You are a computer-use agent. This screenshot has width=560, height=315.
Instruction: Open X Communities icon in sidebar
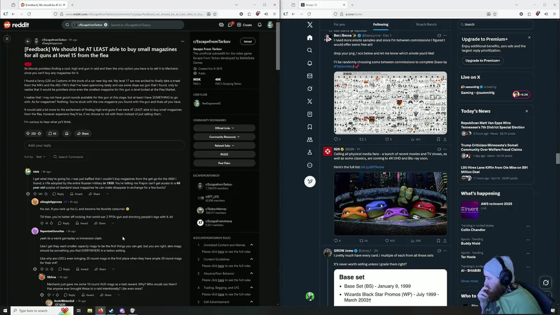310,140
